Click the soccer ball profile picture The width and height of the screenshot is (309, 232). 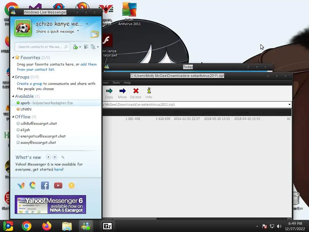(x=23, y=28)
